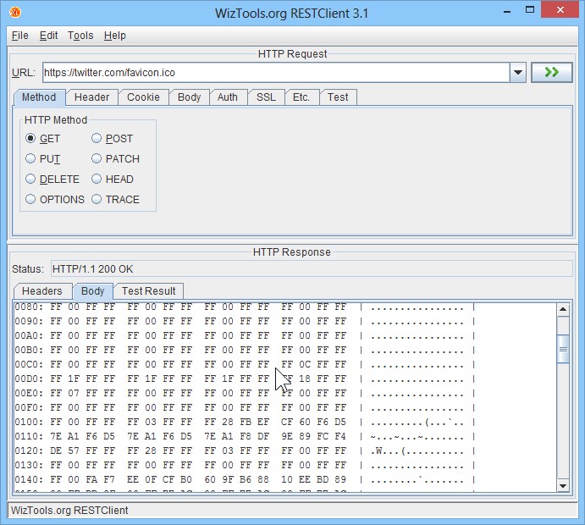The height and width of the screenshot is (525, 585).
Task: Click the green send request arrow button
Action: (x=552, y=73)
